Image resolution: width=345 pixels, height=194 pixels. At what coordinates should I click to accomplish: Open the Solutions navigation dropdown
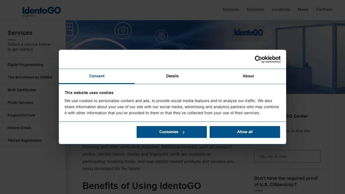click(255, 9)
